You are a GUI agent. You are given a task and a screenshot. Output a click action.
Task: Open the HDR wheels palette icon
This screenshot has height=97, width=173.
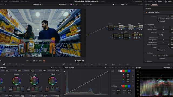pos(10,64)
